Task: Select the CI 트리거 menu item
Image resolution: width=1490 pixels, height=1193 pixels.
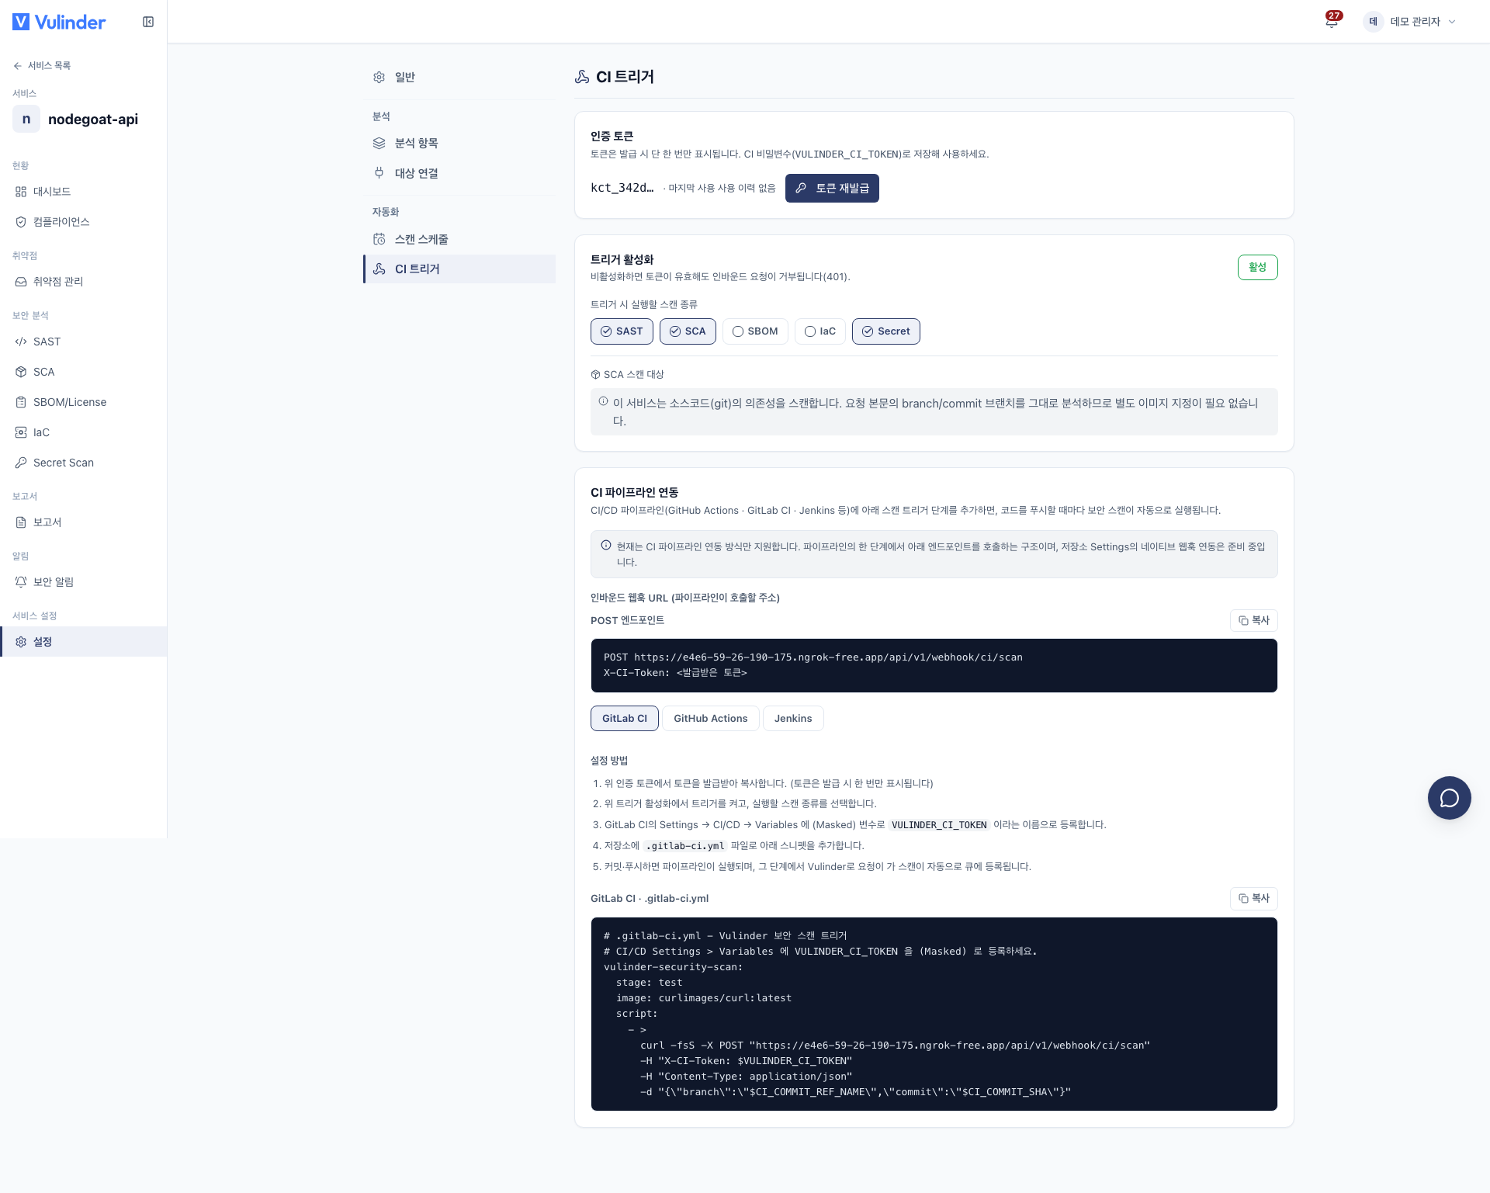Action: click(x=459, y=269)
